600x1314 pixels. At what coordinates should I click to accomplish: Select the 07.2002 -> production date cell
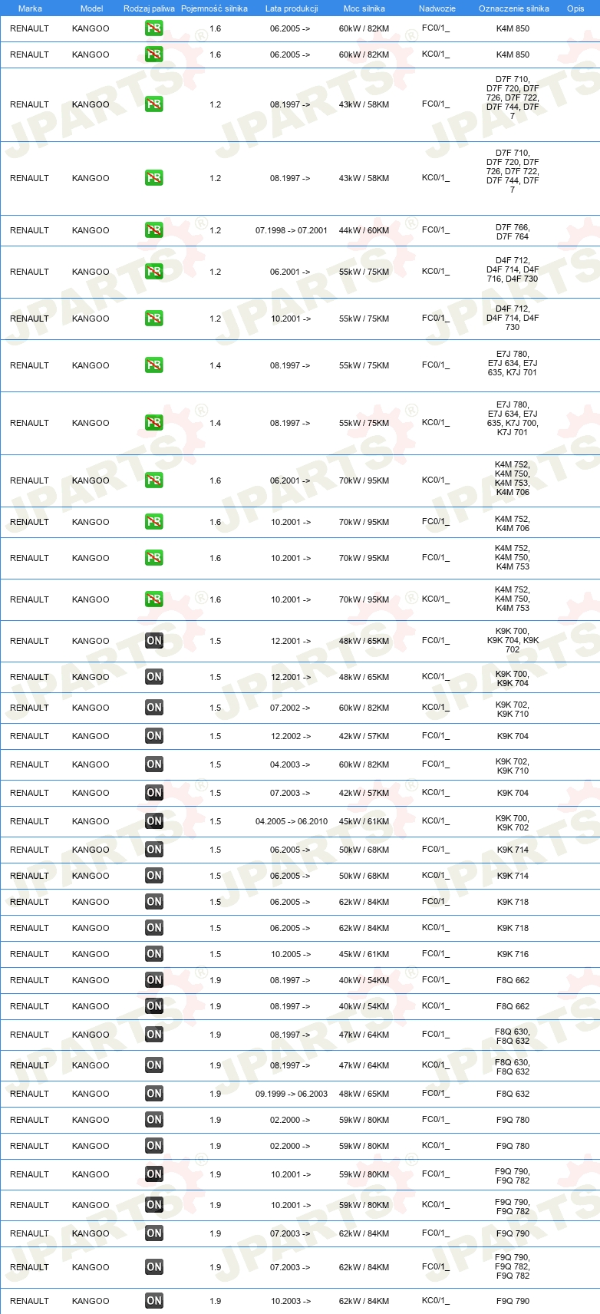pos(290,708)
